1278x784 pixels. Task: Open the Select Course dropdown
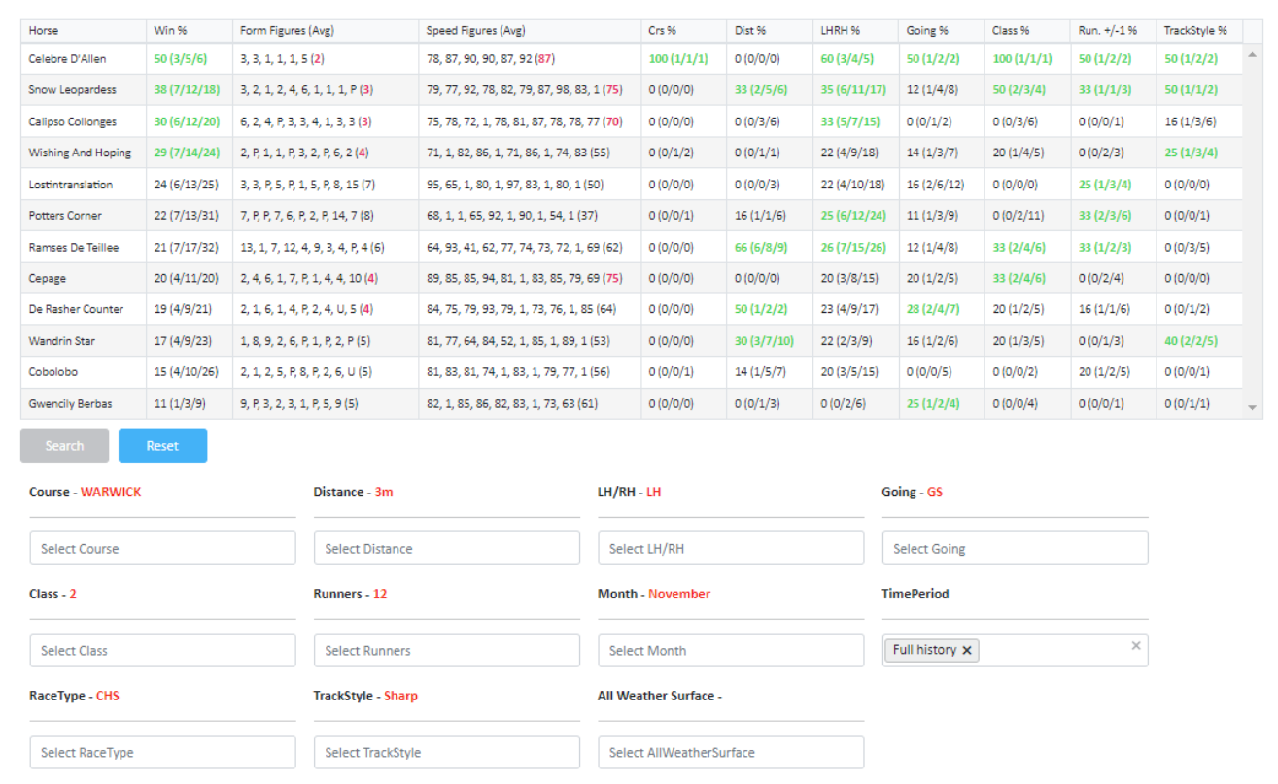click(x=162, y=548)
